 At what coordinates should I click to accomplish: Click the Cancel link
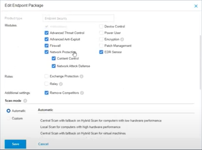[43, 144]
